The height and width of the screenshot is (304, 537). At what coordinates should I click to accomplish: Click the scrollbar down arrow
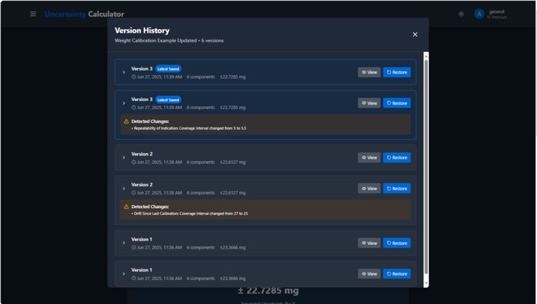(x=426, y=283)
